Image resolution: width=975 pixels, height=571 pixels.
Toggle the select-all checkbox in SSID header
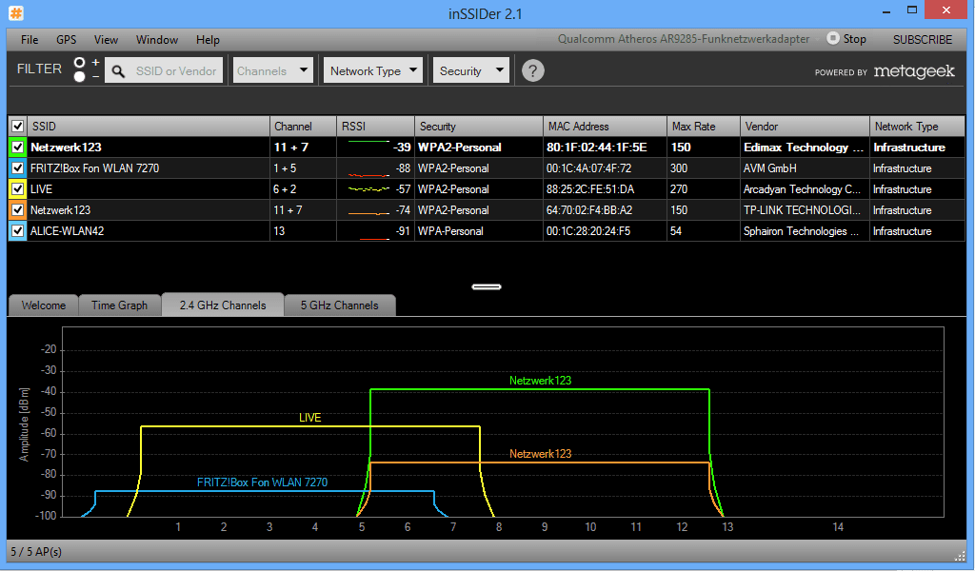(x=17, y=127)
